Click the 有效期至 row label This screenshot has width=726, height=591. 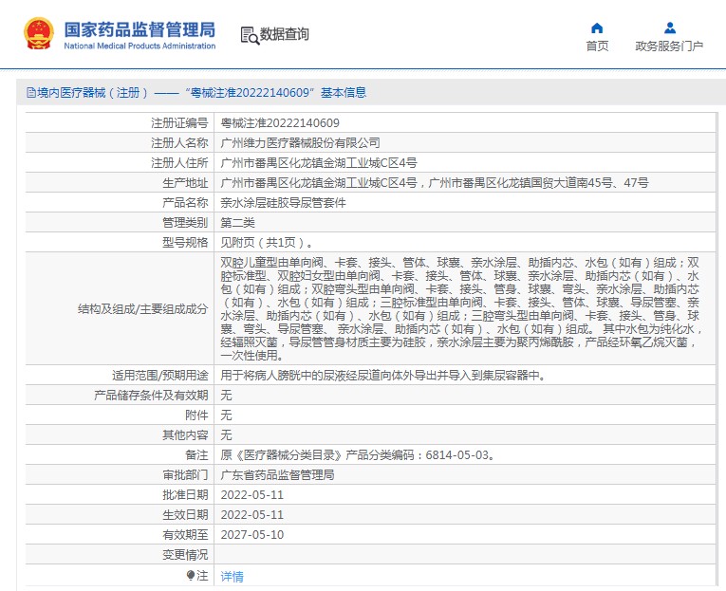(185, 534)
